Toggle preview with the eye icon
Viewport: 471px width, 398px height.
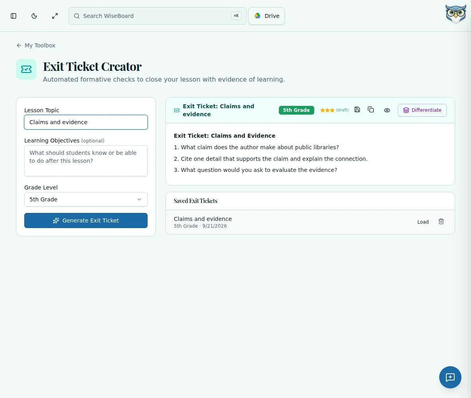pos(387,110)
